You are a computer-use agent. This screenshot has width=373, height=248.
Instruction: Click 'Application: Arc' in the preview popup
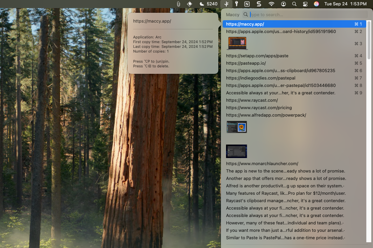tap(147, 37)
